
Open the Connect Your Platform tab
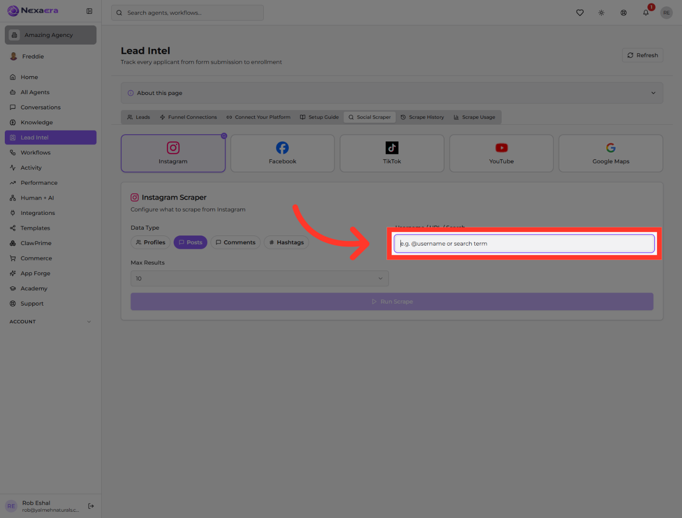click(x=259, y=117)
